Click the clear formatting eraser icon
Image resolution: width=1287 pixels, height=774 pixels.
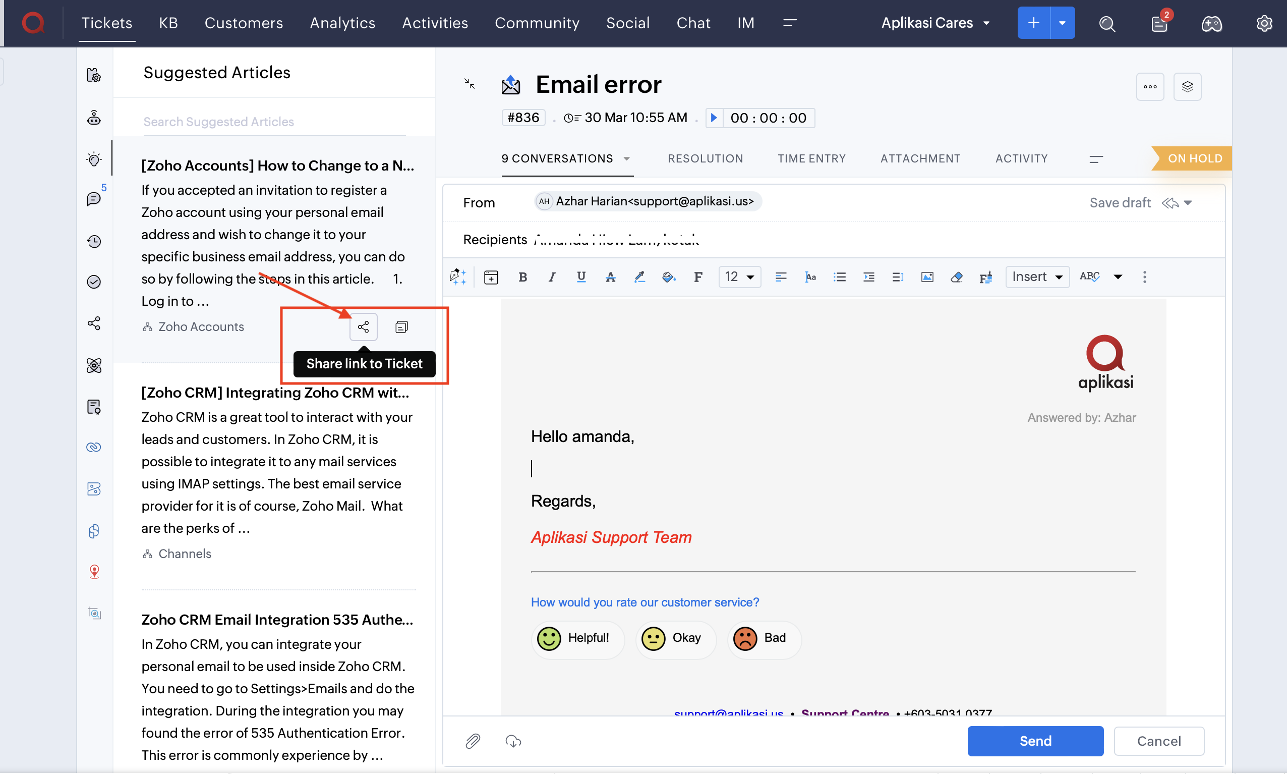pyautogui.click(x=956, y=277)
